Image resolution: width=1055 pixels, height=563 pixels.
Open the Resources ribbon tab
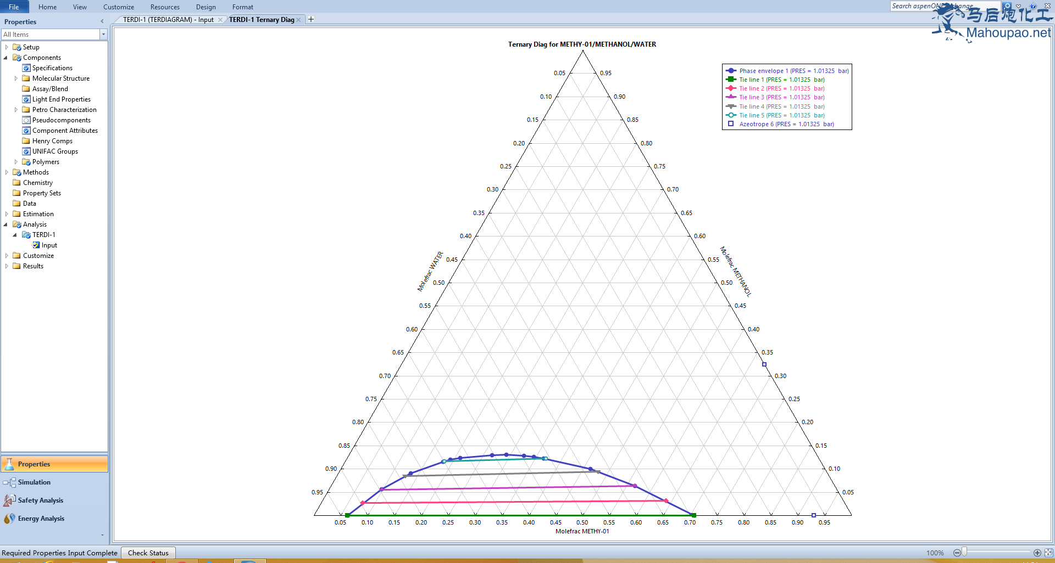click(x=165, y=7)
